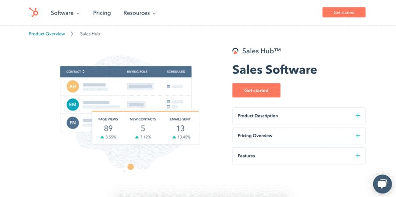Click the Sales Software heading

coord(274,69)
